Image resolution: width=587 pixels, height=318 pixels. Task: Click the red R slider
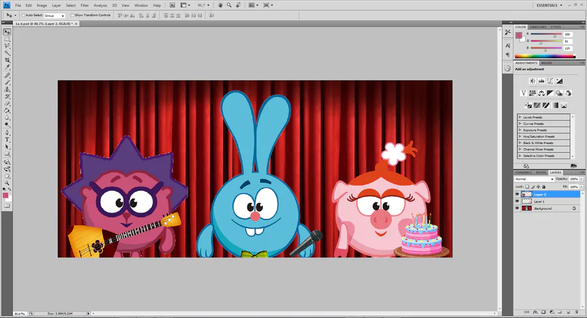click(x=546, y=35)
